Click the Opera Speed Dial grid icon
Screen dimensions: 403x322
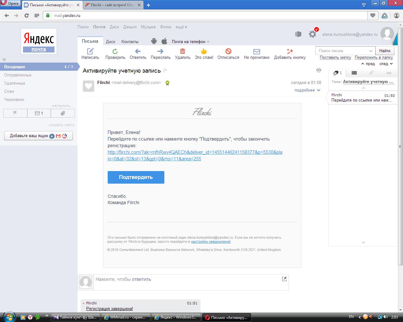37,15
